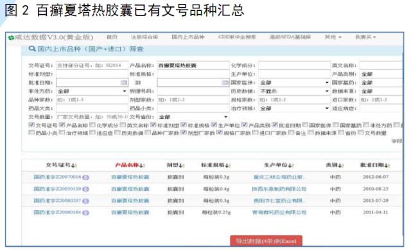Click info badge beside 国药准字Z20050139
Viewport: 411px width, 250px height.
pos(86,189)
